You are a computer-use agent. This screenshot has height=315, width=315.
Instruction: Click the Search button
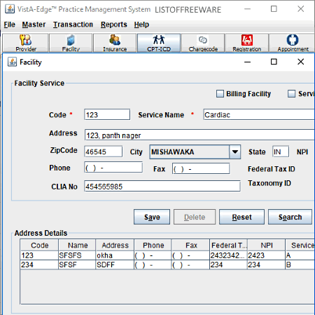pos(290,217)
